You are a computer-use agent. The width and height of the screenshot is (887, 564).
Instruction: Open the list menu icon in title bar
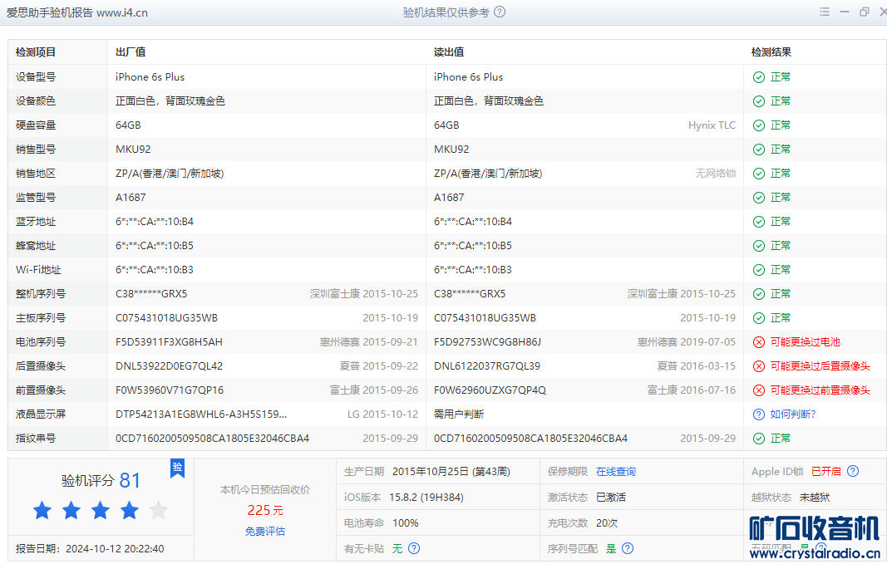coord(824,12)
